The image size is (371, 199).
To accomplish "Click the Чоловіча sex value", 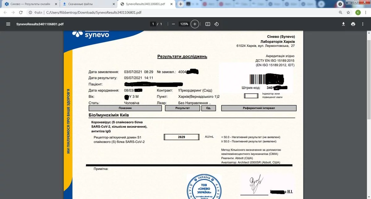I will (131, 103).
